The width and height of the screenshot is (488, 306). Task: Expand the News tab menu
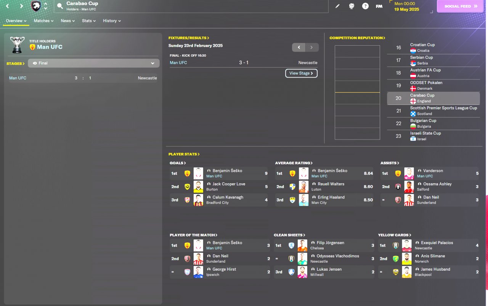68,21
